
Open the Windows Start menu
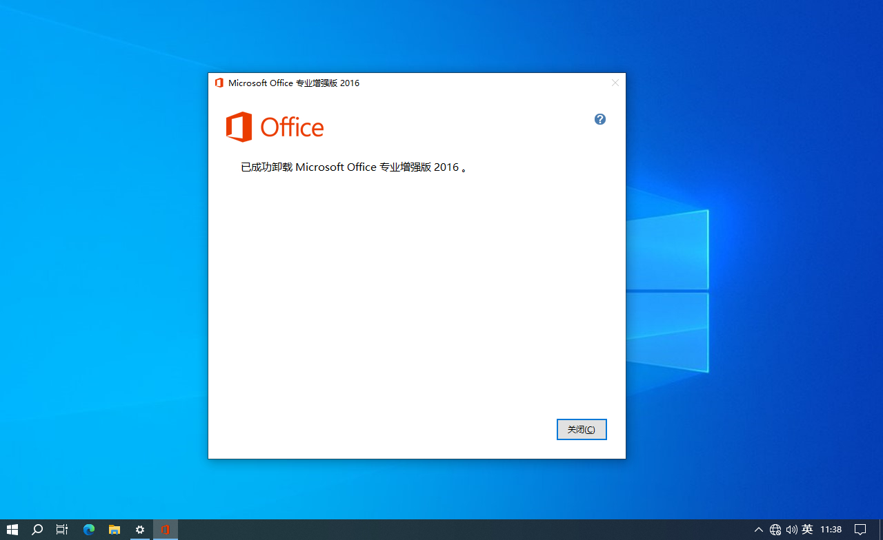(12, 530)
